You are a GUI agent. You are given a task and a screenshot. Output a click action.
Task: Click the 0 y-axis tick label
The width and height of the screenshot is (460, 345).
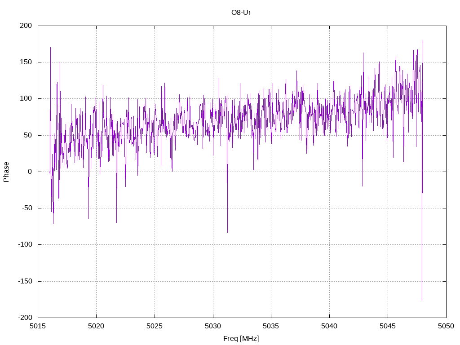pyautogui.click(x=30, y=172)
